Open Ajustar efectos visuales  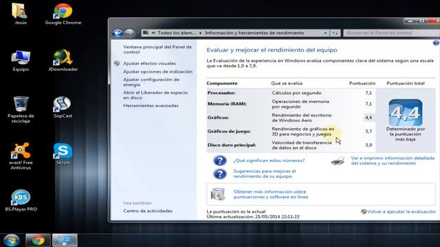click(149, 64)
